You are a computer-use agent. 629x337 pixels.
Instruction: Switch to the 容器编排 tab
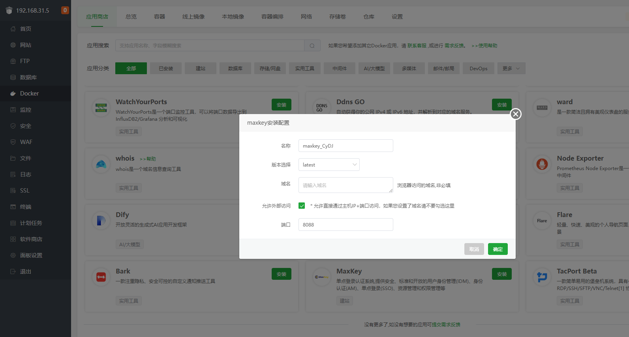272,17
